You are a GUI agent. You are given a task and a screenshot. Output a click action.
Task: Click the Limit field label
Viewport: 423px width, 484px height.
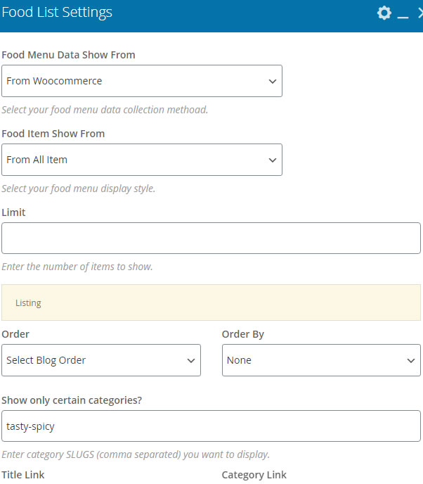[13, 212]
